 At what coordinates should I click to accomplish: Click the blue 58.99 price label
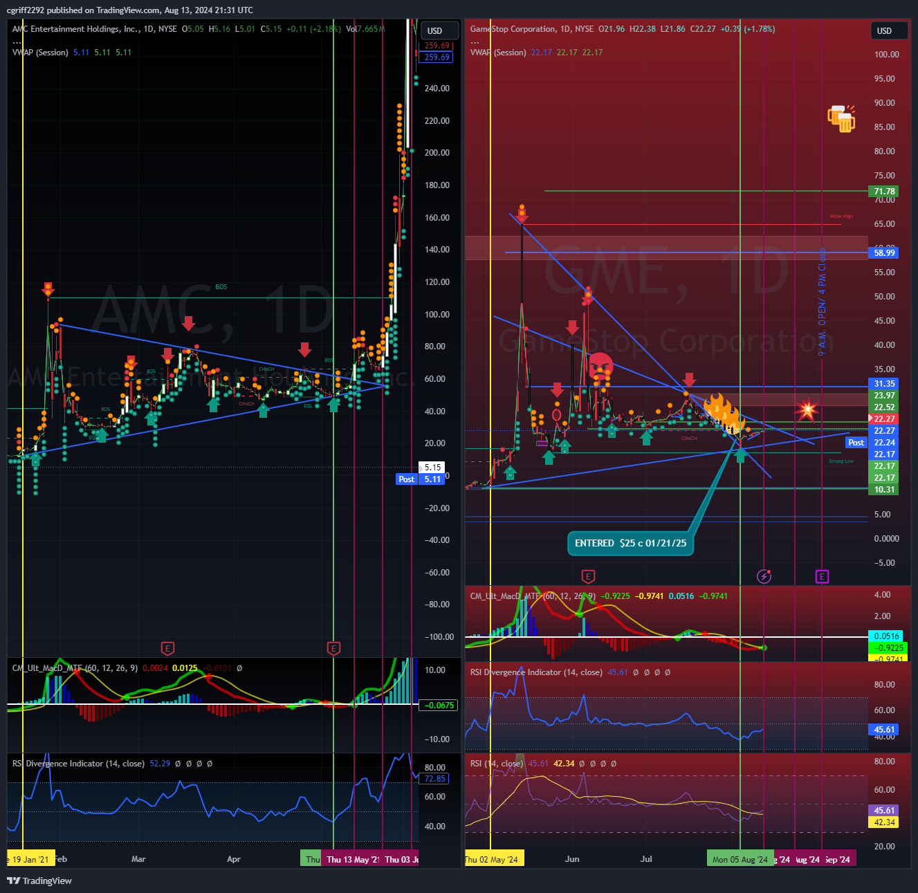(884, 253)
